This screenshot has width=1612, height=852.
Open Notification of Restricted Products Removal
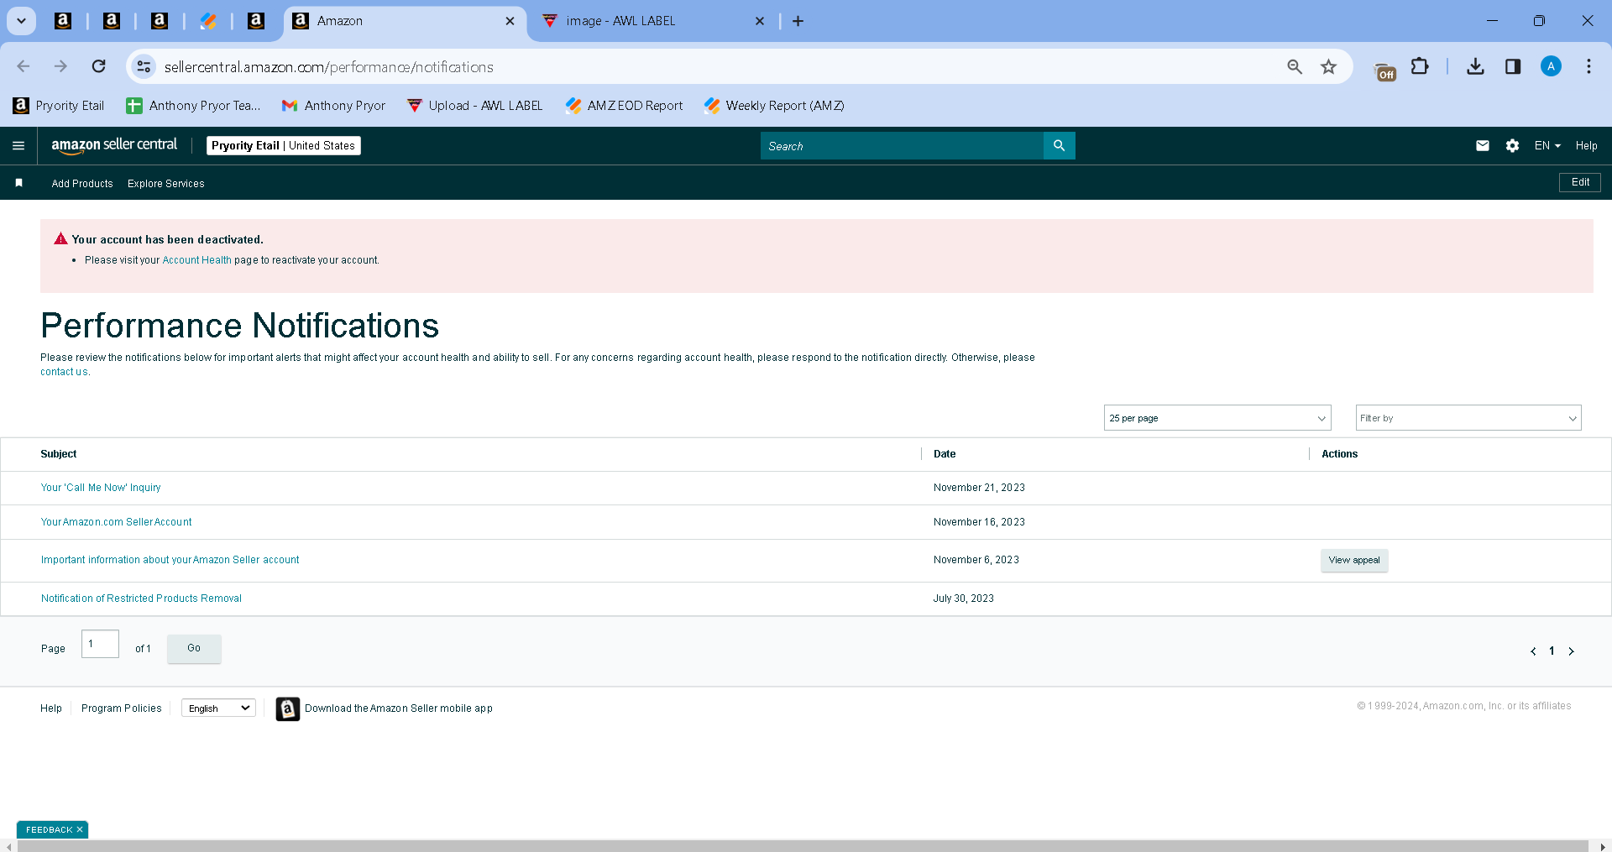coord(141,598)
